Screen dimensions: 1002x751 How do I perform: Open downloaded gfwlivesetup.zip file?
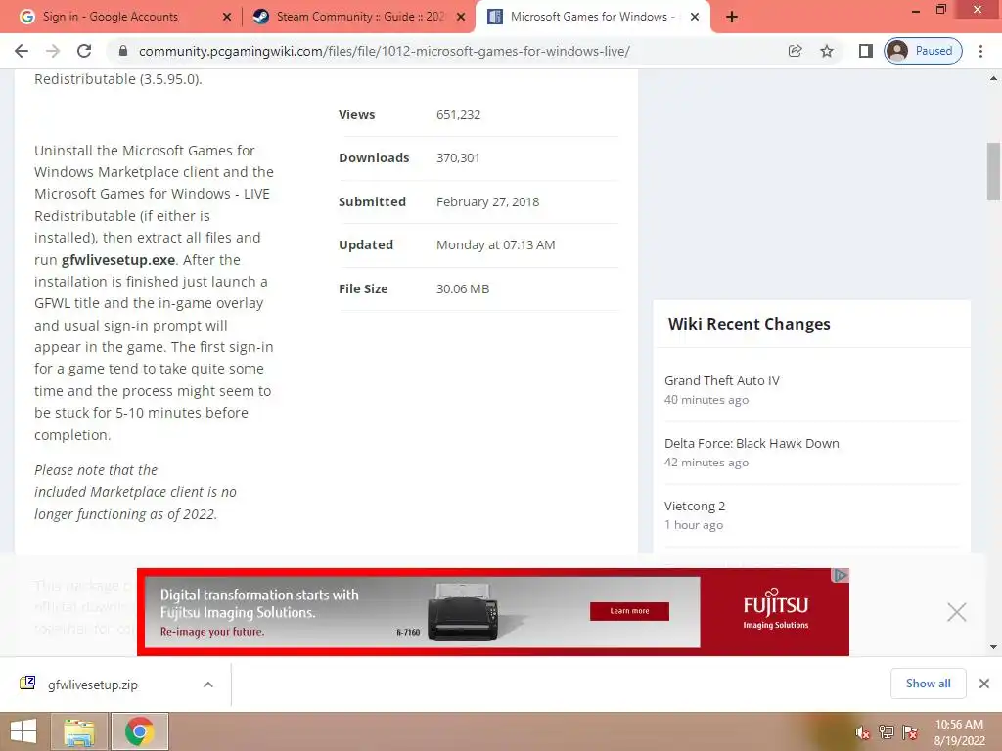pos(93,685)
